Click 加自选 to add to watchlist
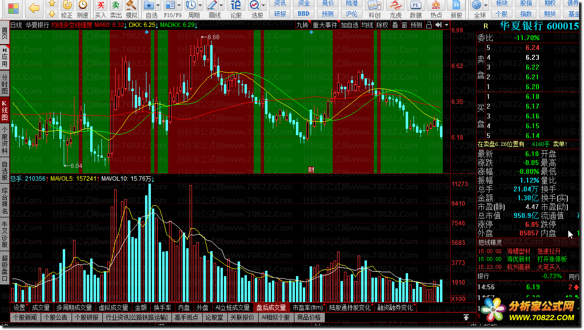Screen dimensions: 584x330 tap(349, 25)
